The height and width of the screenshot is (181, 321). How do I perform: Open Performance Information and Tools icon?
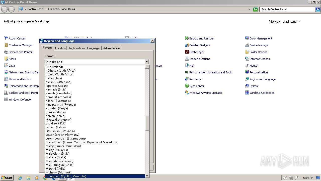pyautogui.click(x=187, y=72)
